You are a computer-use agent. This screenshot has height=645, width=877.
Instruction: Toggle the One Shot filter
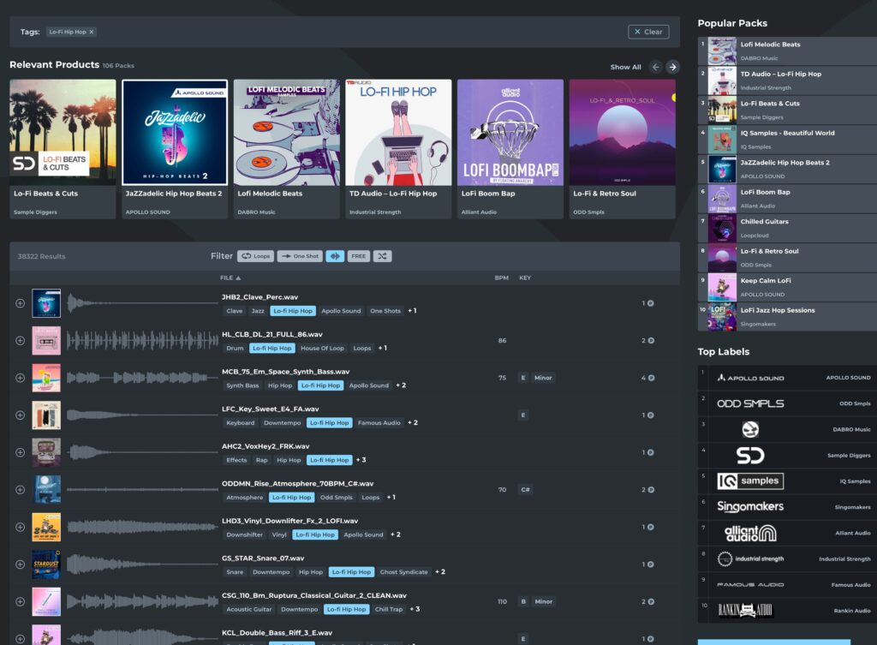(299, 256)
